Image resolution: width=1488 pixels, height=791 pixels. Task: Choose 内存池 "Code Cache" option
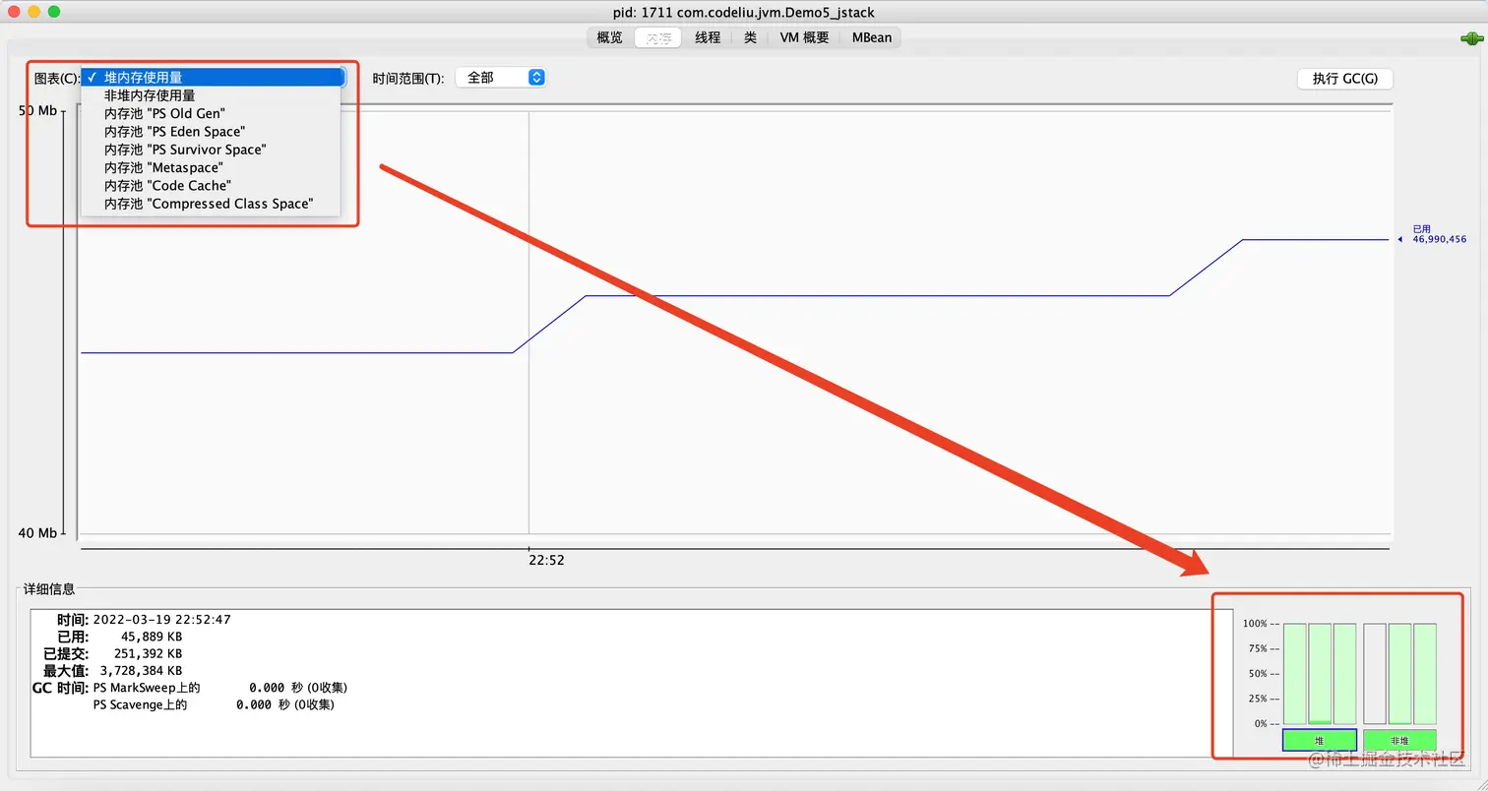(x=212, y=185)
